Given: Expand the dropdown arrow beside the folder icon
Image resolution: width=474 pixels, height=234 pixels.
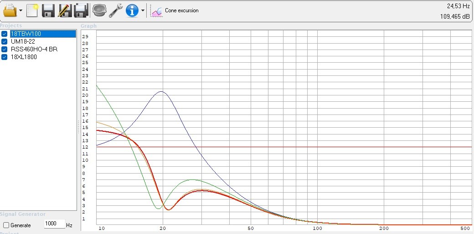Looking at the screenshot, I should pos(21,10).
